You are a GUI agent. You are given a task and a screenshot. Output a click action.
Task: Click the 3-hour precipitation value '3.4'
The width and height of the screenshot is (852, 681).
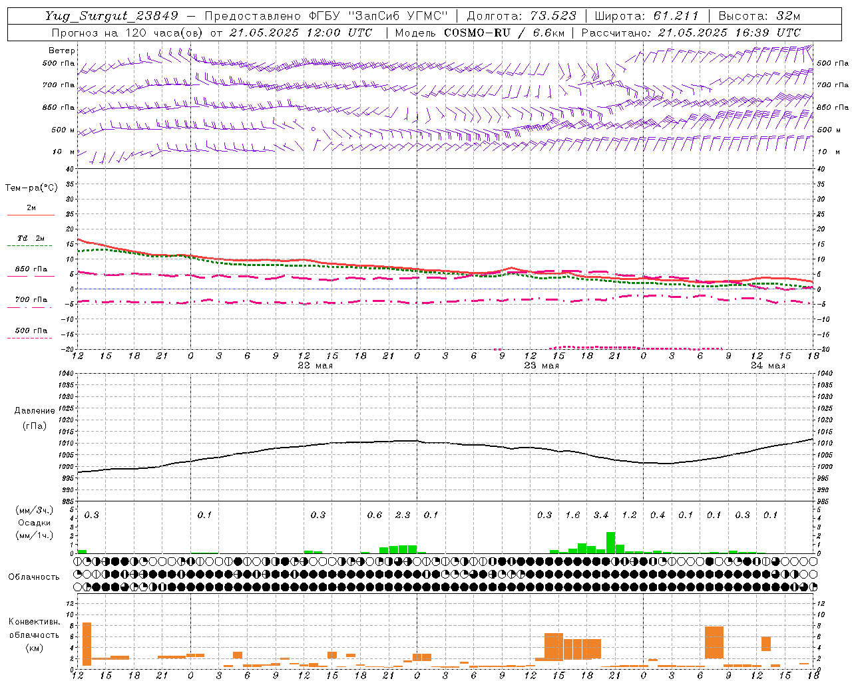(x=601, y=515)
